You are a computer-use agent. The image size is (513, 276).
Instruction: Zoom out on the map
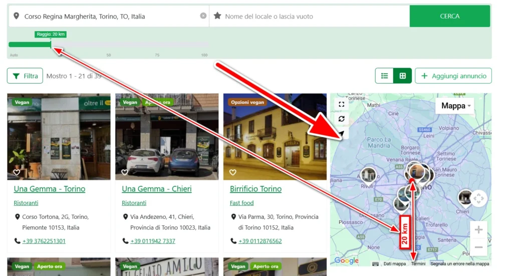click(478, 247)
